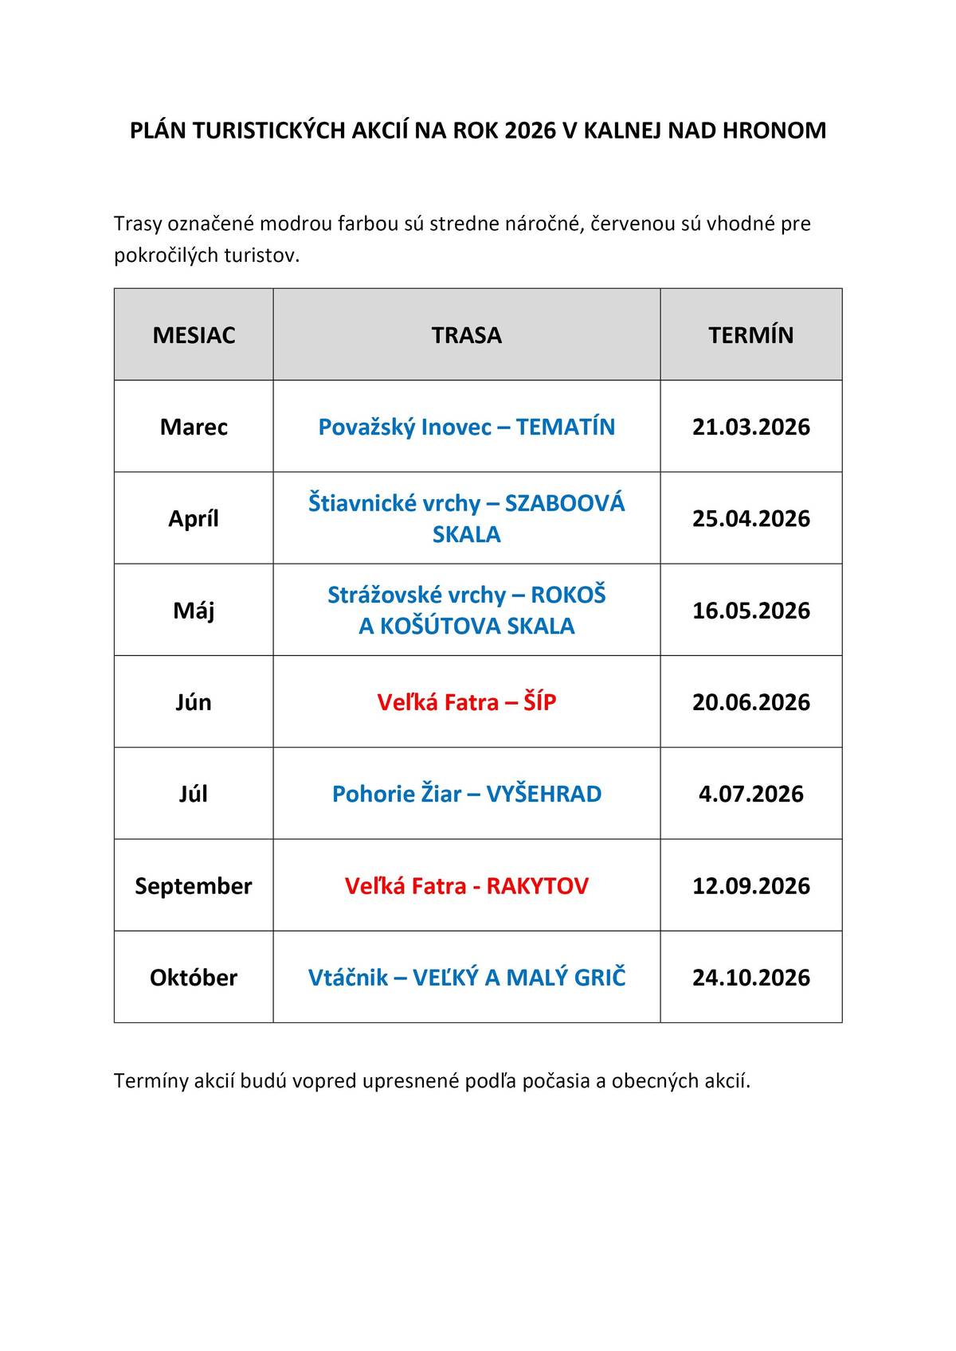Click the red Veľká Fatra – ŠÍP route
This screenshot has height=1351, width=956.
tap(466, 702)
